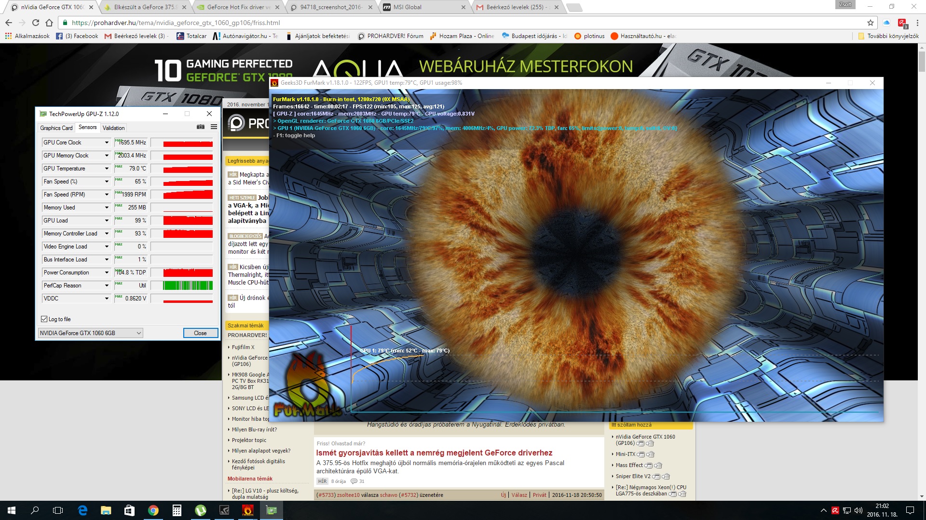Expand the VDDC sensor dropdown
Image resolution: width=926 pixels, height=520 pixels.
click(x=107, y=299)
